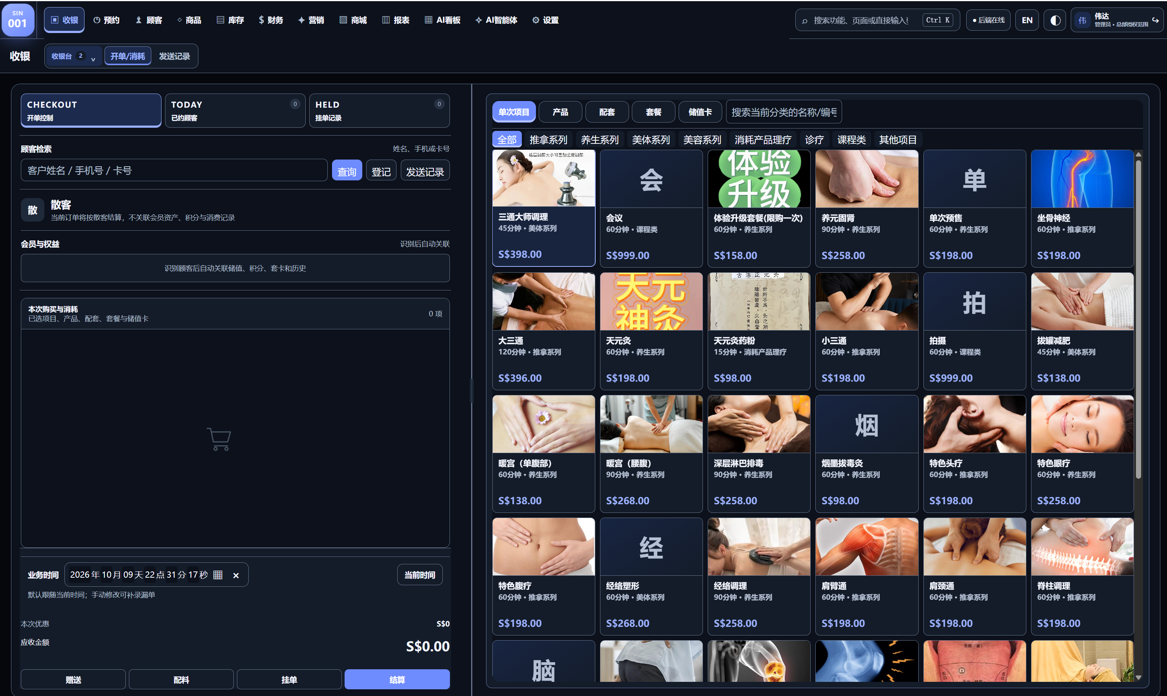Click customer search field 客户姓名/手机号/卡号
This screenshot has height=696, width=1167.
[x=174, y=170]
